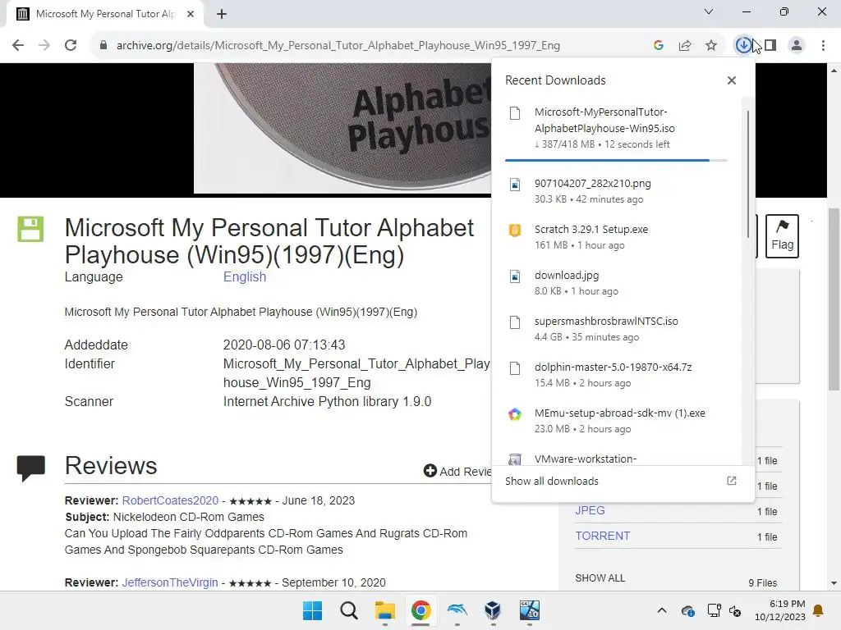Open the Chrome side panel
The width and height of the screenshot is (841, 630).
point(770,46)
